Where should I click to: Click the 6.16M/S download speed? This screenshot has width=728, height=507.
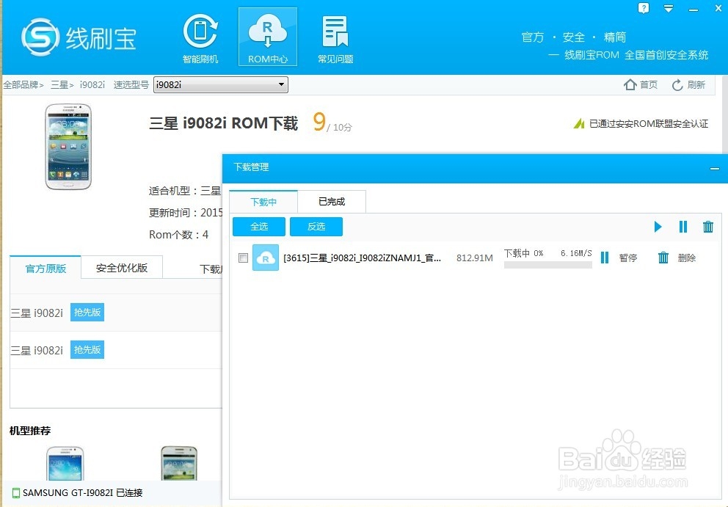coord(576,253)
